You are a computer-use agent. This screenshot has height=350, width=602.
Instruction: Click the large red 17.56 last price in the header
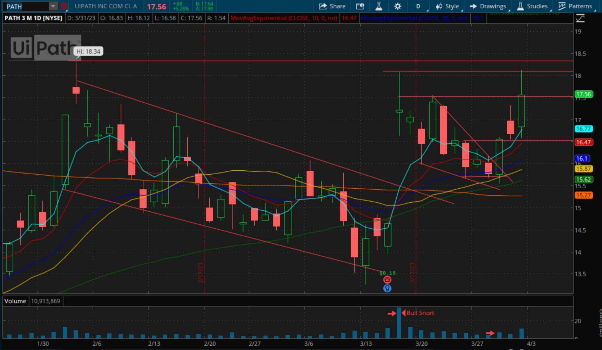(156, 6)
